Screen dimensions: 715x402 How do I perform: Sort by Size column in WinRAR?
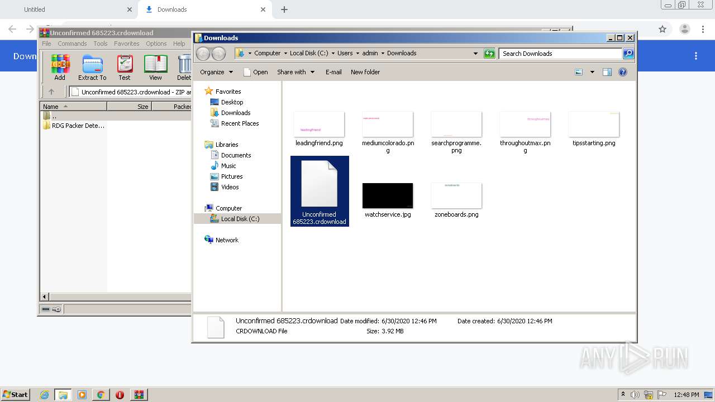(x=129, y=106)
